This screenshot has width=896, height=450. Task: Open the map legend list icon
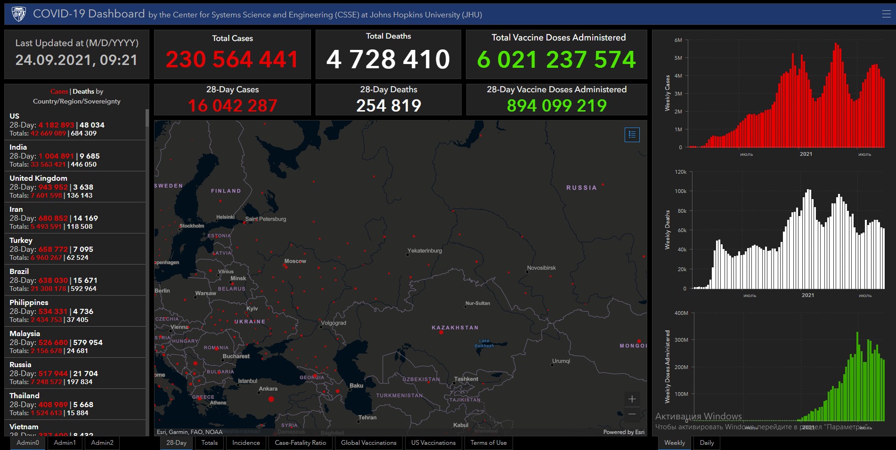632,135
